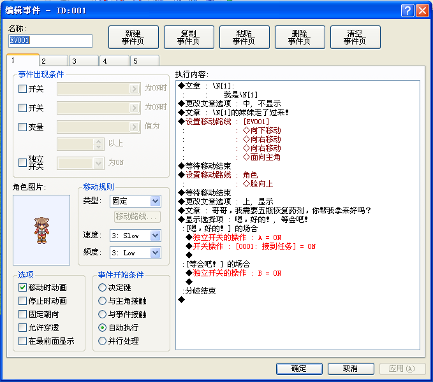This screenshot has height=382, width=433.
Task: Click the 名称 field containing EV001
Action: click(50, 41)
